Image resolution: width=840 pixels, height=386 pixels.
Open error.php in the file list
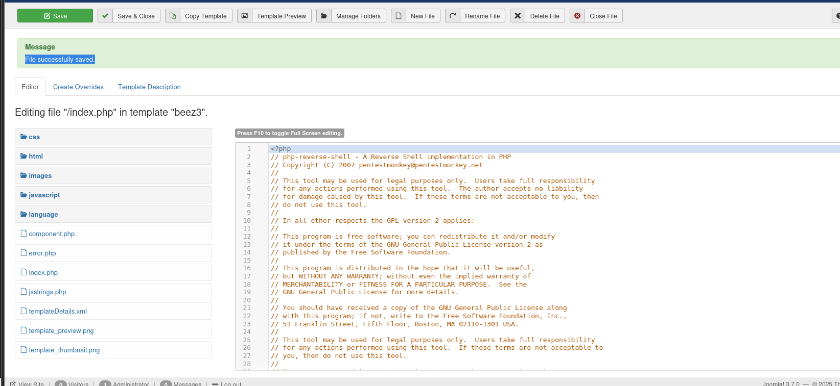point(42,253)
